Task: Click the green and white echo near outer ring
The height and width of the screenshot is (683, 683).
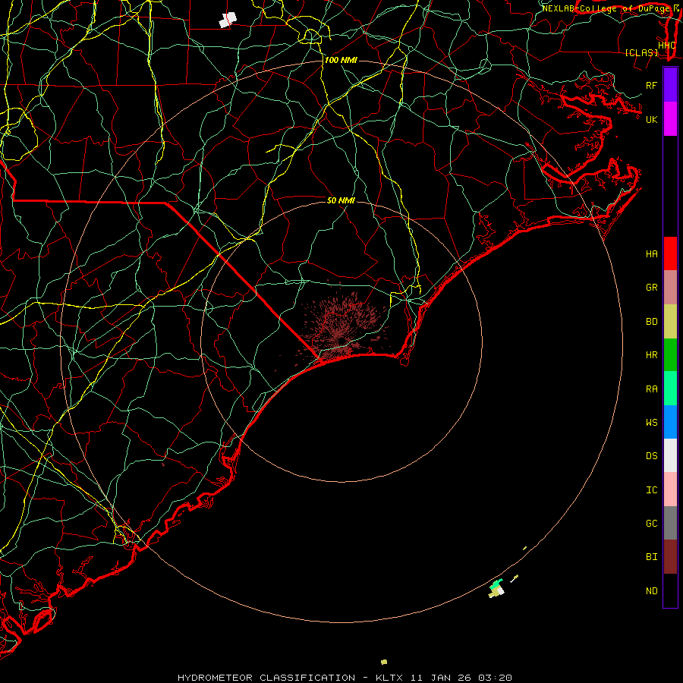Action: pyautogui.click(x=496, y=588)
